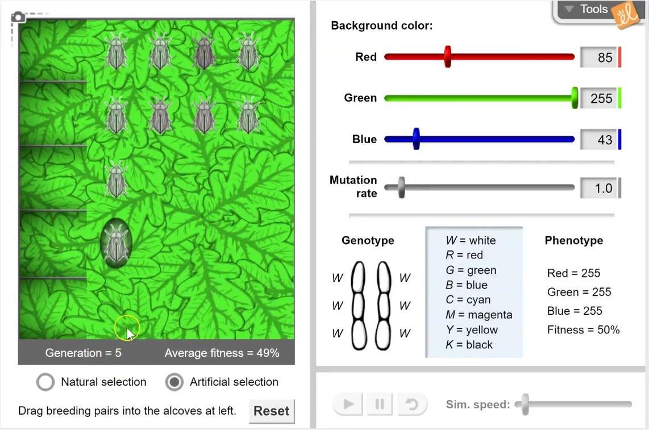Click the Blue value field showing 43
This screenshot has width=649, height=430.
599,140
